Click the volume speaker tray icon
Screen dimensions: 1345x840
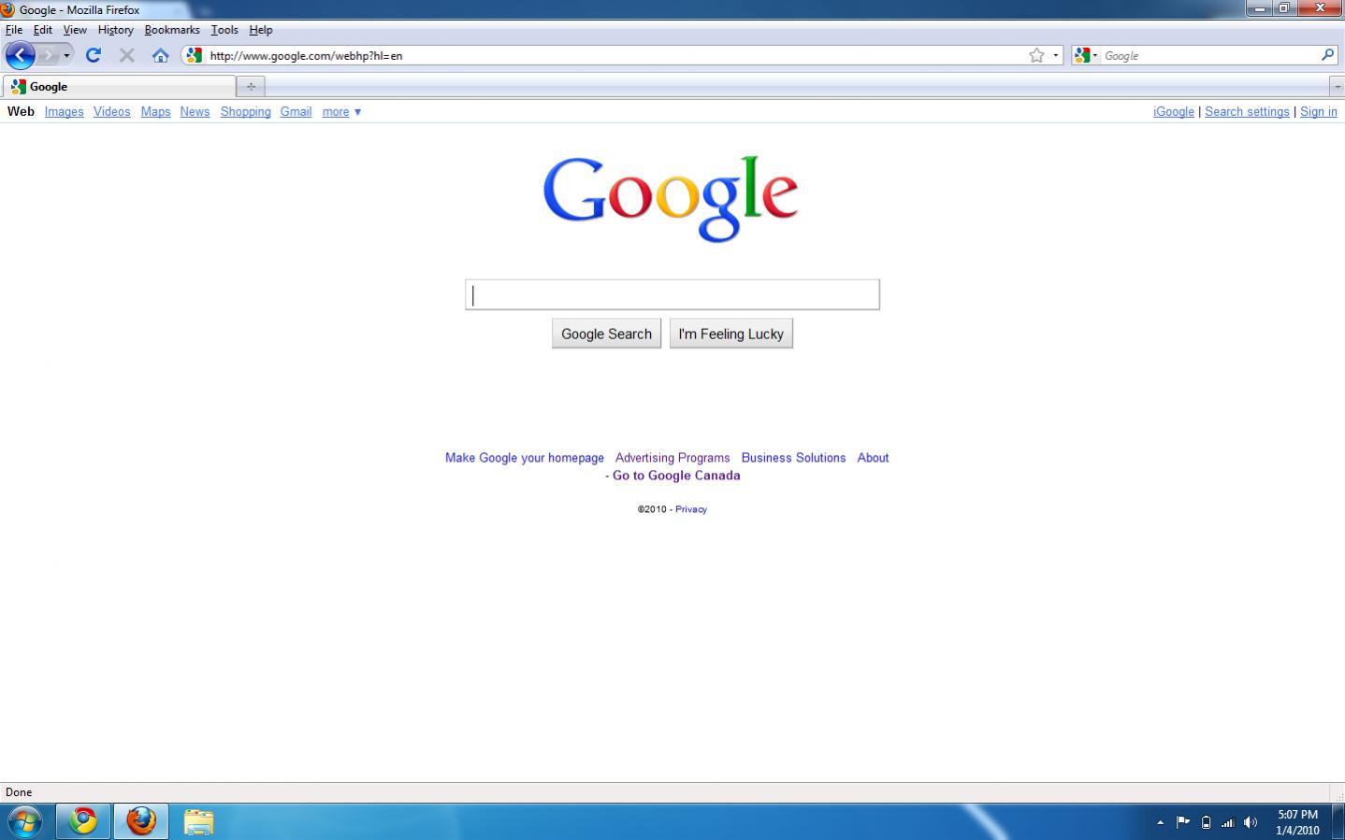click(x=1251, y=822)
